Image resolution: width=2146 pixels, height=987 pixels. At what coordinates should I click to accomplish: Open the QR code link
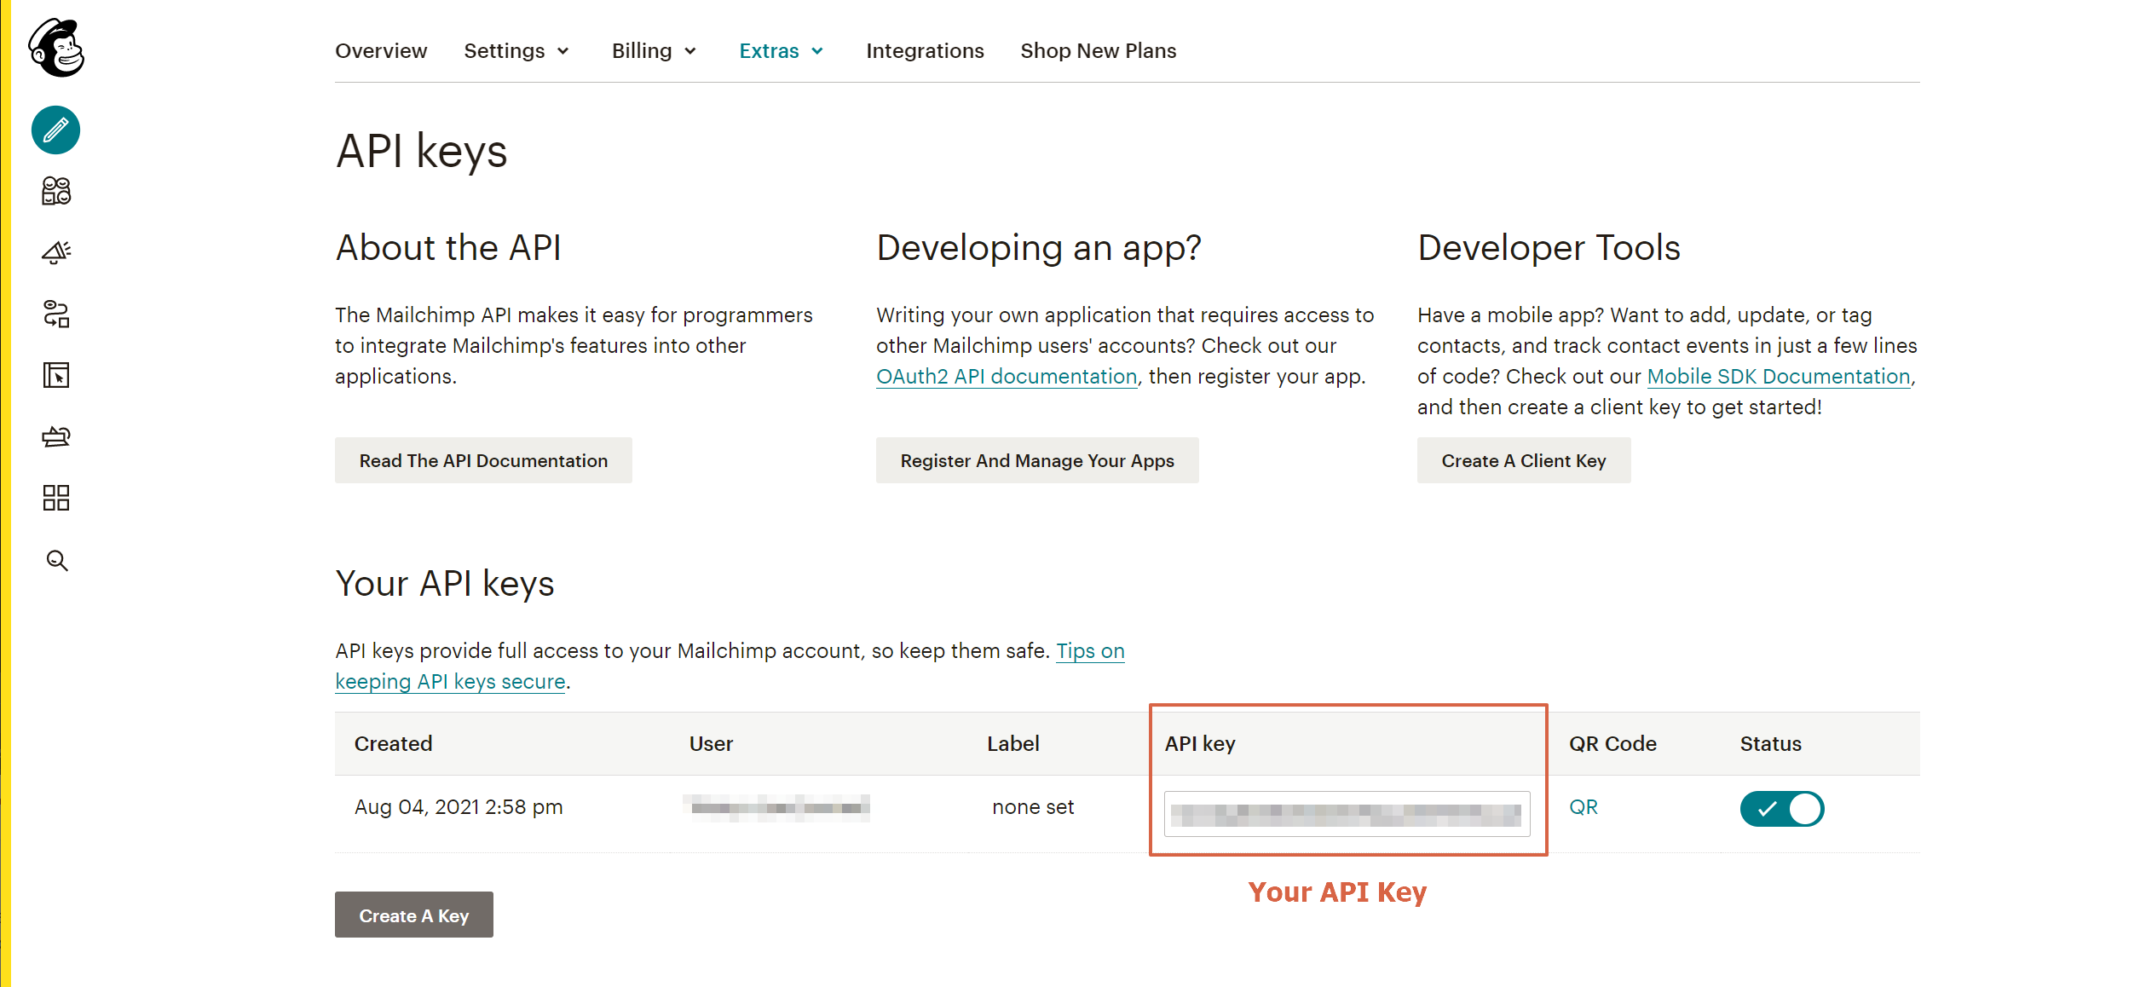tap(1584, 807)
